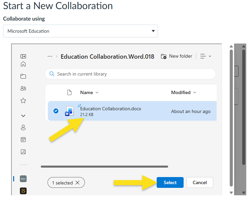Select the IS account tile
252x201 pixels.
tap(23, 191)
